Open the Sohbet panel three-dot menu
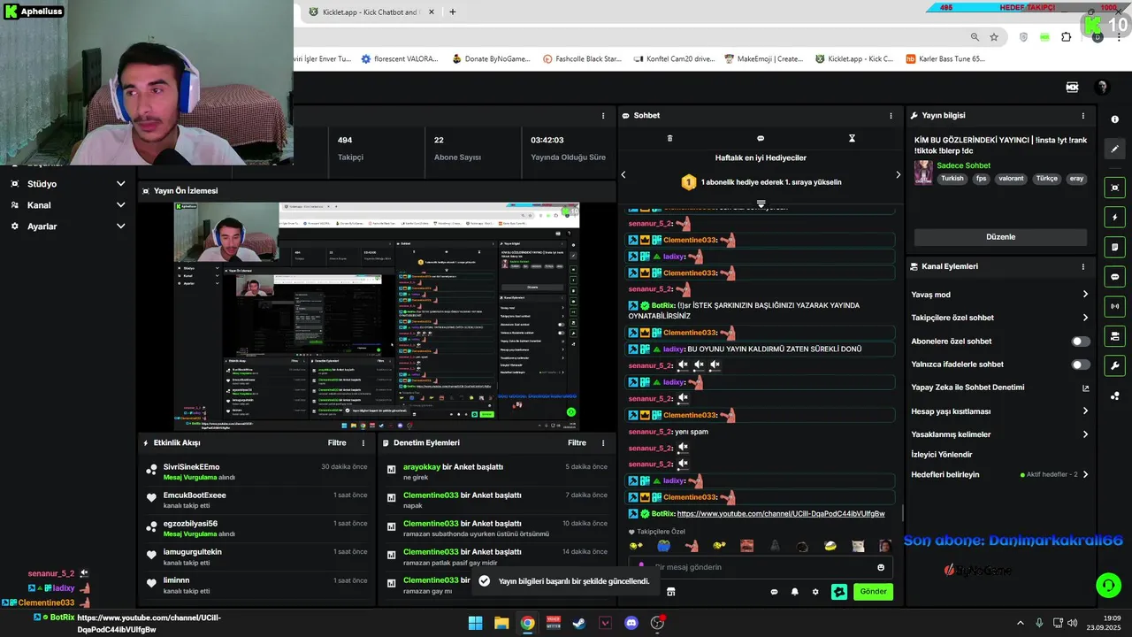The image size is (1132, 637). 891,116
